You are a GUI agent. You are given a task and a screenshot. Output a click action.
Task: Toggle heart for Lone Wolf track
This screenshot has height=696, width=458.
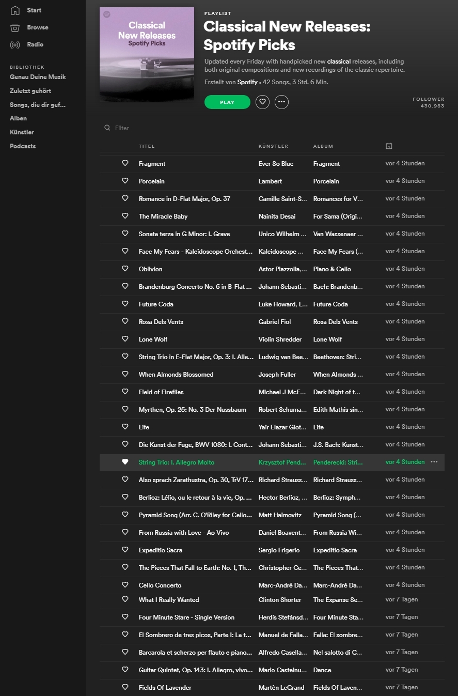(125, 339)
